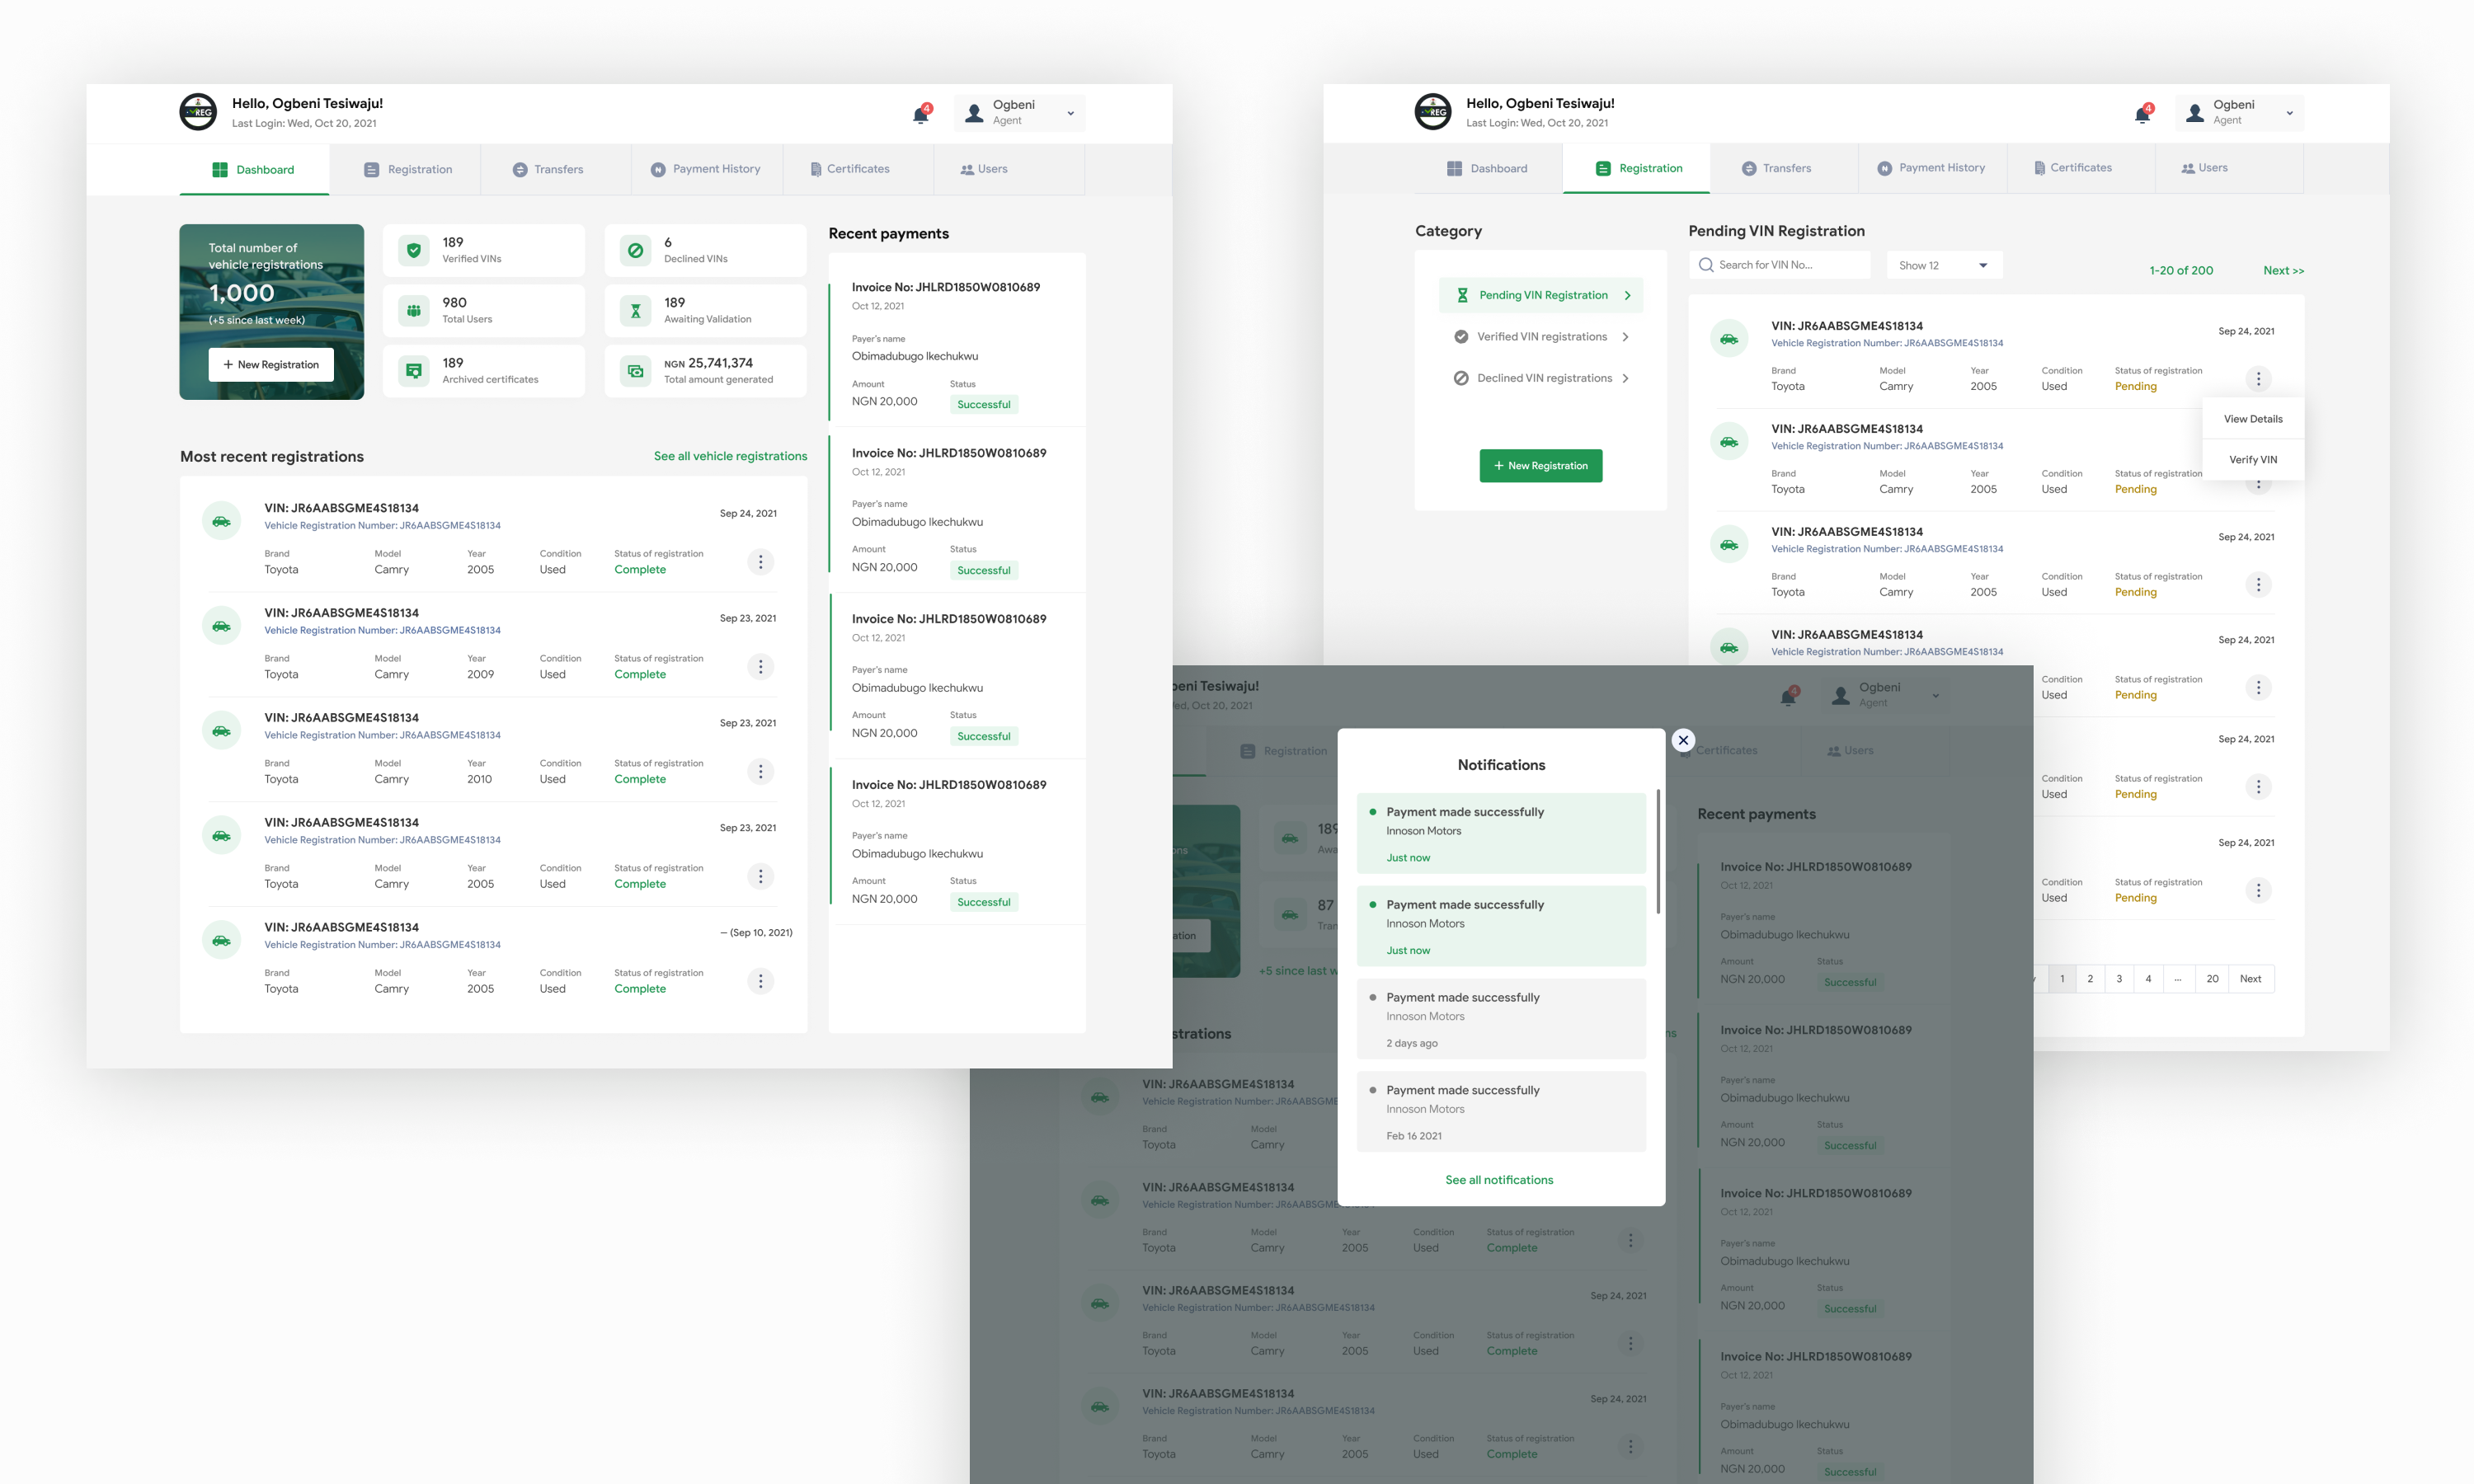Open options menu for Sep 10, 2021 registration
Screen dimensions: 2474x1484
pos(760,982)
